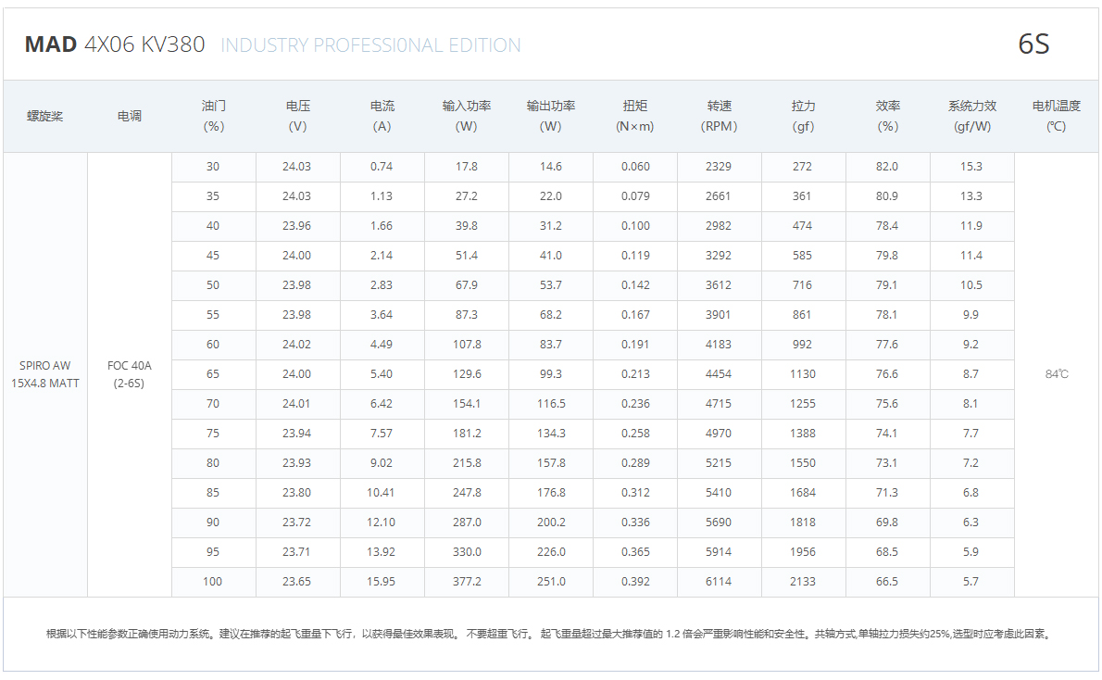Click the efficiency 79.8 cell

(x=888, y=256)
